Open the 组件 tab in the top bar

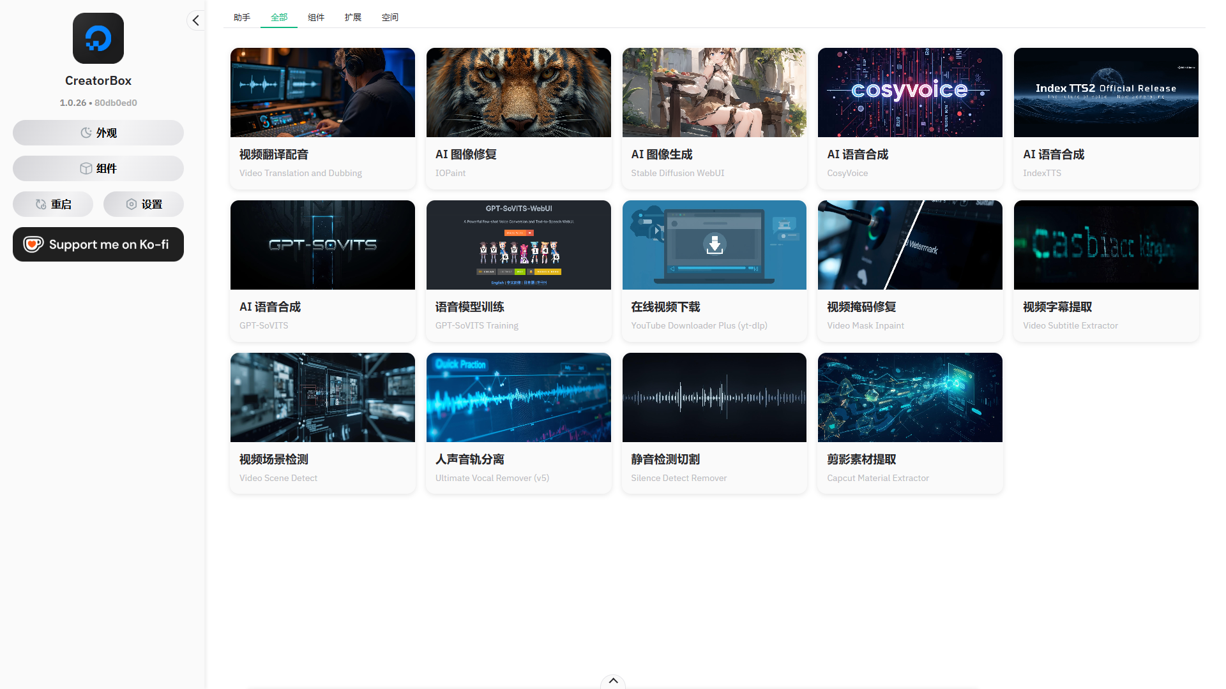pos(315,17)
